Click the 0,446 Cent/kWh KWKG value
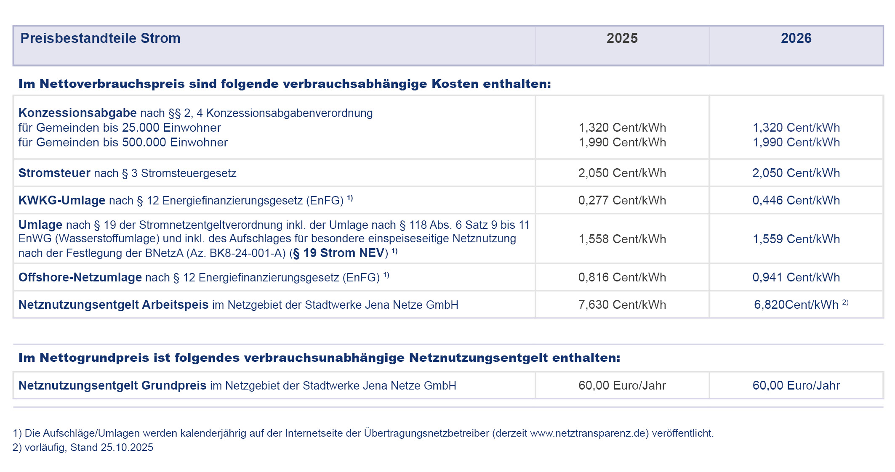The width and height of the screenshot is (895, 472). pos(796,200)
